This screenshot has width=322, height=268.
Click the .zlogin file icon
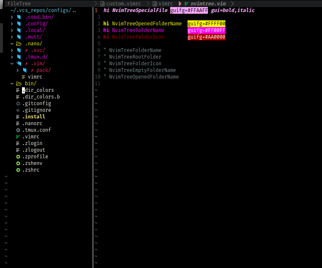click(18, 143)
